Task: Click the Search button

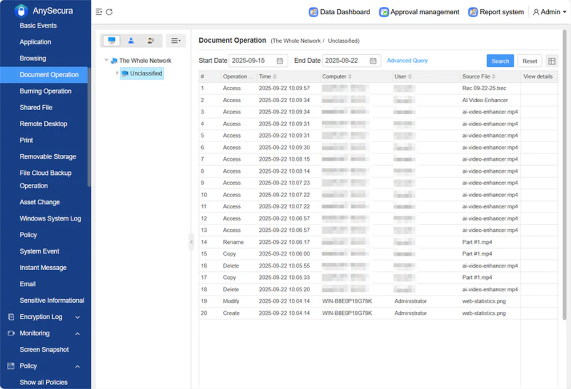Action: point(500,61)
